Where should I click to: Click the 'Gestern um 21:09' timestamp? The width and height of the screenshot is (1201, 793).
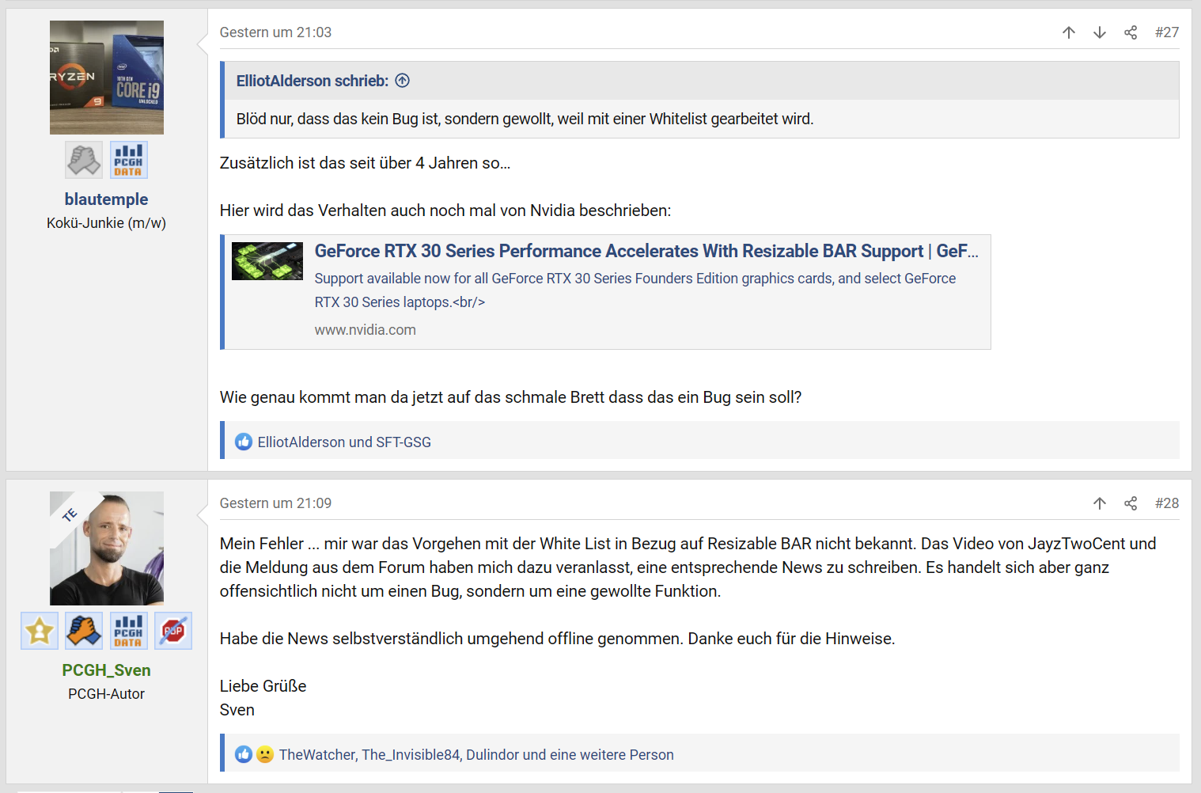tap(275, 503)
